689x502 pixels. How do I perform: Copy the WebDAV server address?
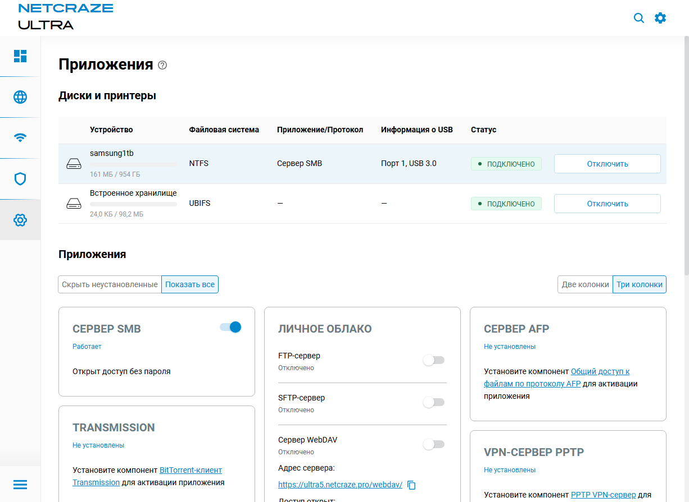tap(411, 485)
